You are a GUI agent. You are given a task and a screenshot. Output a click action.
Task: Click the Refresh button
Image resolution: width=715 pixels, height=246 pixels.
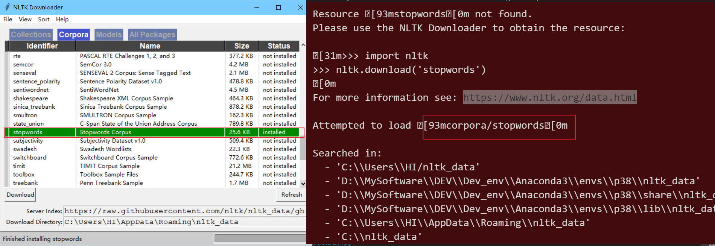[x=292, y=194]
